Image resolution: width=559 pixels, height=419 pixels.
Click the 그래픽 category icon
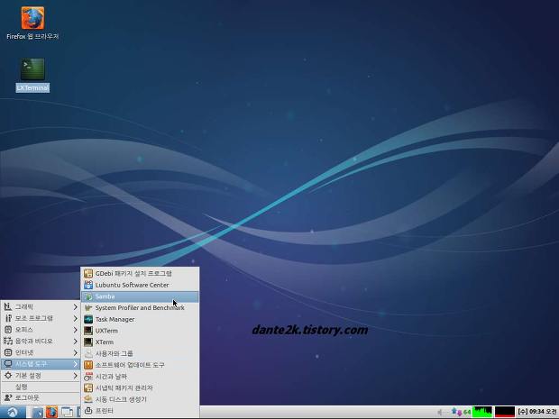8,306
